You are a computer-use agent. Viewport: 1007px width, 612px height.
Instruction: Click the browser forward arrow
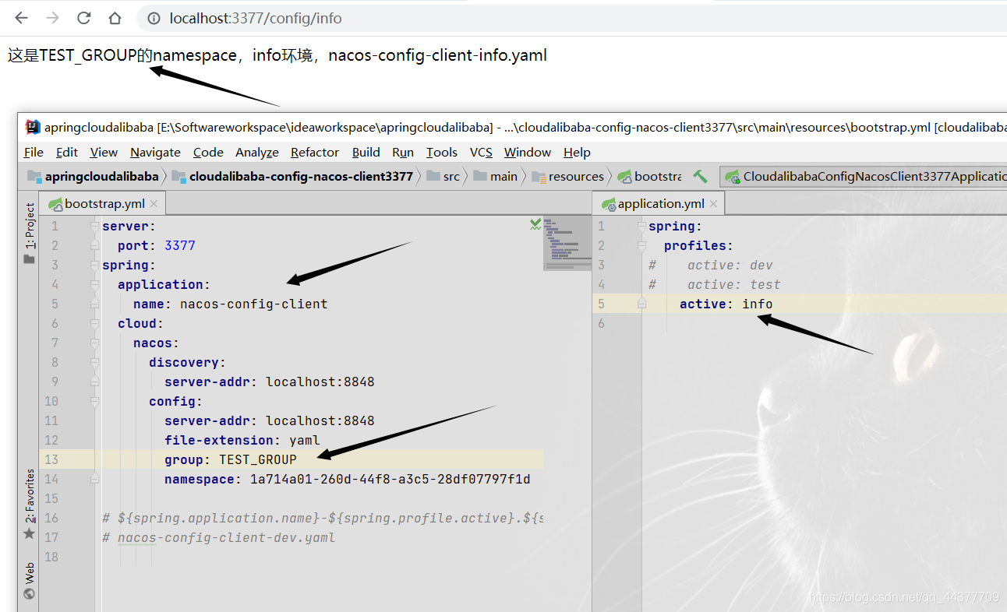coord(52,18)
